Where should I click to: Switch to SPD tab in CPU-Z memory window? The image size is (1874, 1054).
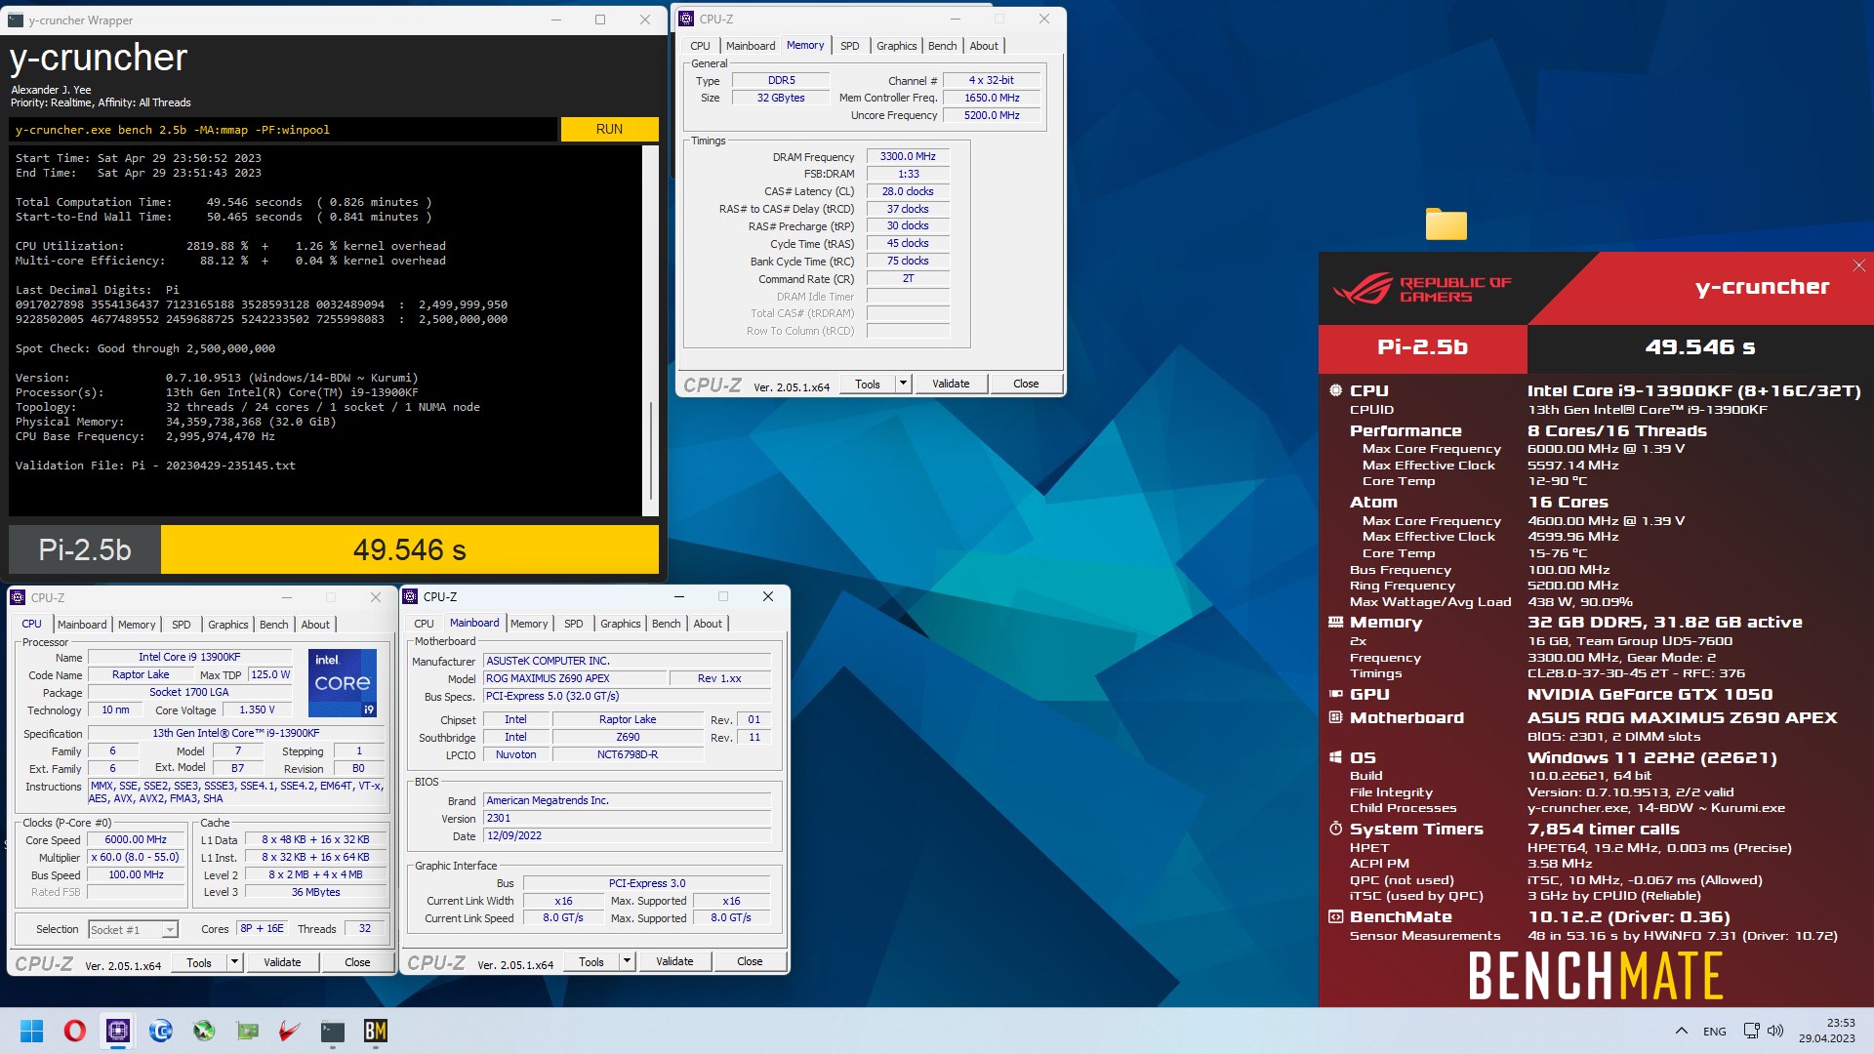[850, 46]
